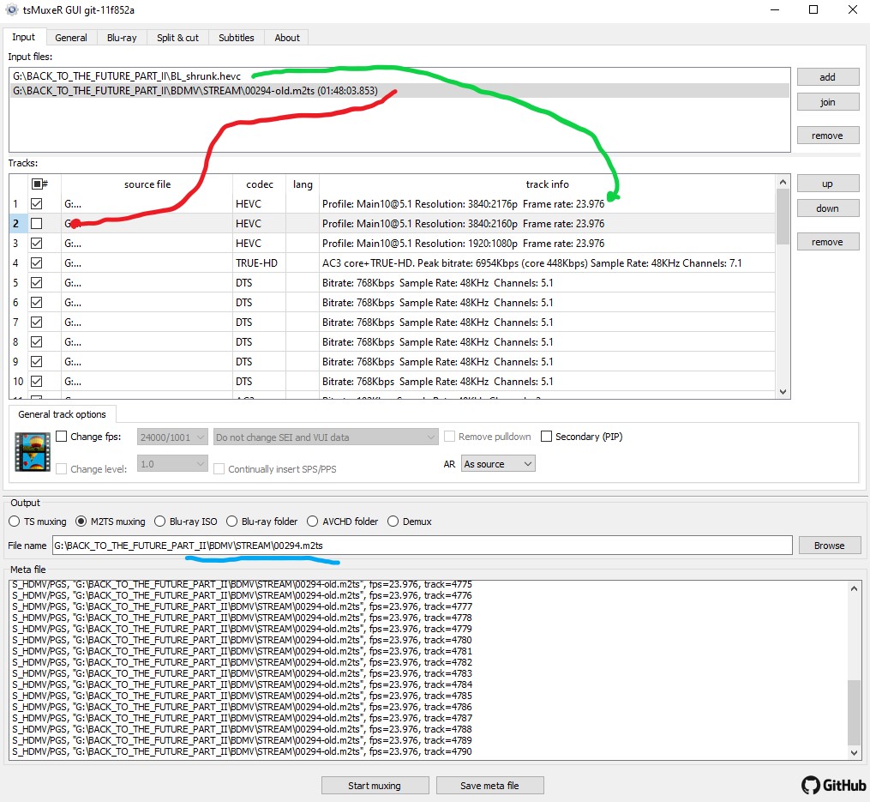
Task: Click the add input file button
Action: (x=827, y=77)
